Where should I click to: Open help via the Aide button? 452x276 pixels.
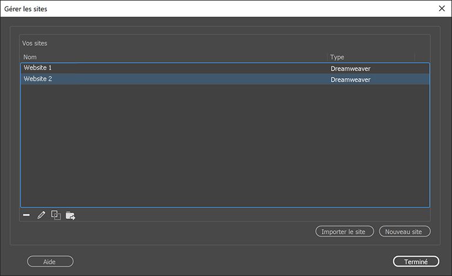click(x=50, y=261)
